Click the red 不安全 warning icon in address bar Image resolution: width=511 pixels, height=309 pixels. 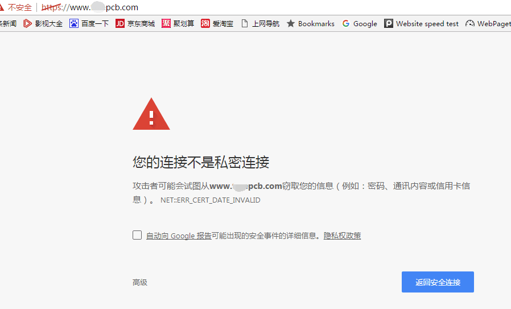(x=3, y=8)
